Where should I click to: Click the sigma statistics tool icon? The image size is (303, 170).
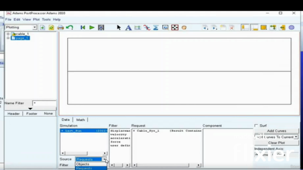(156, 27)
